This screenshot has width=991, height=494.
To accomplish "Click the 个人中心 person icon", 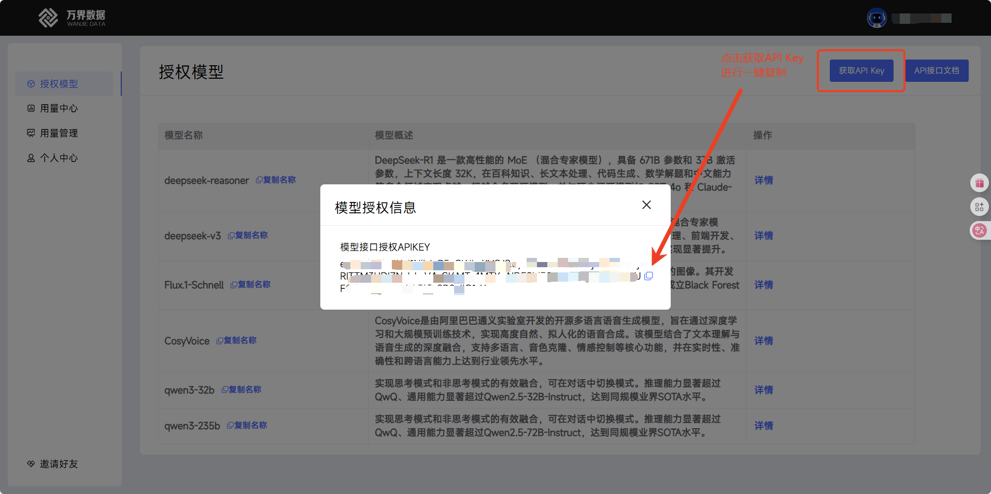I will (31, 158).
